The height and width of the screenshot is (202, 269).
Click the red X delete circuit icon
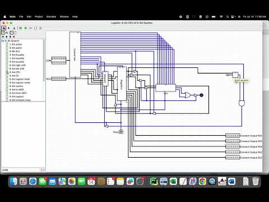point(13,36)
